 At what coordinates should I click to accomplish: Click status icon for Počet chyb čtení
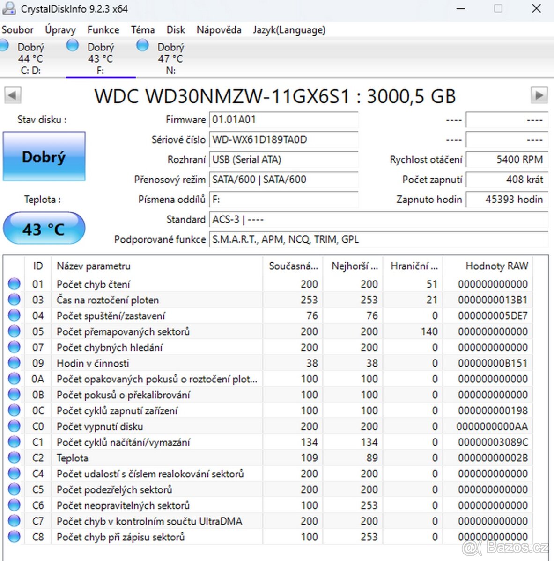coord(15,284)
